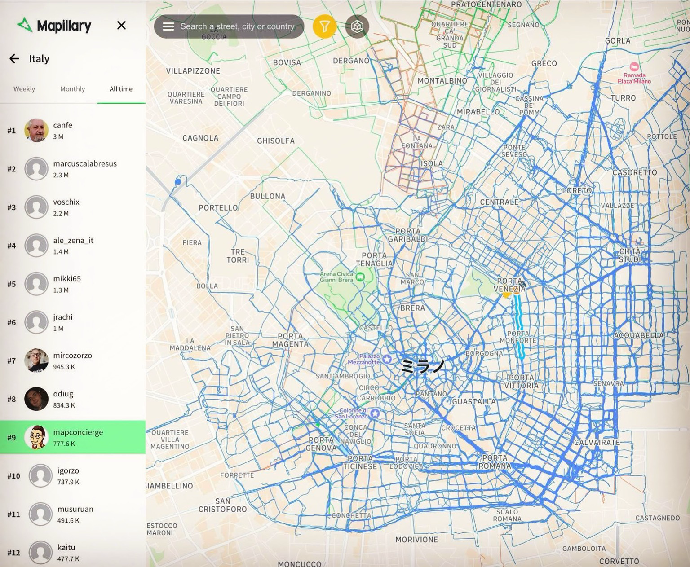Click the Brera district label
The height and width of the screenshot is (567, 690).
[412, 308]
